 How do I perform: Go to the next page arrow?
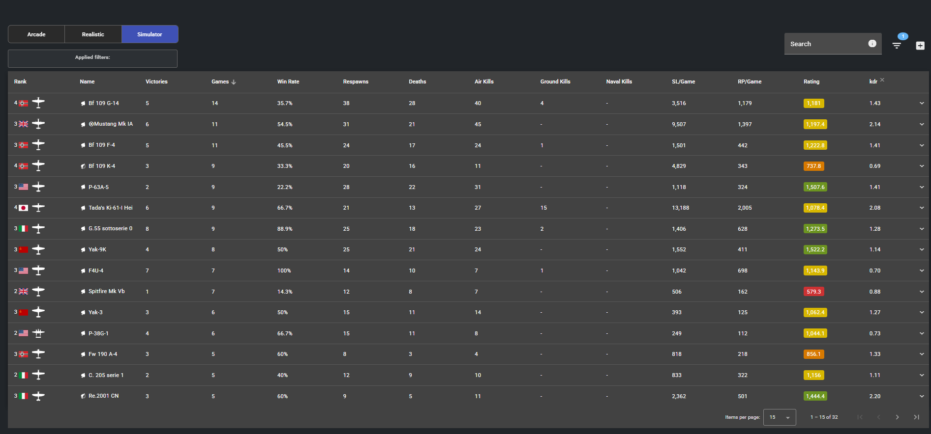(897, 417)
